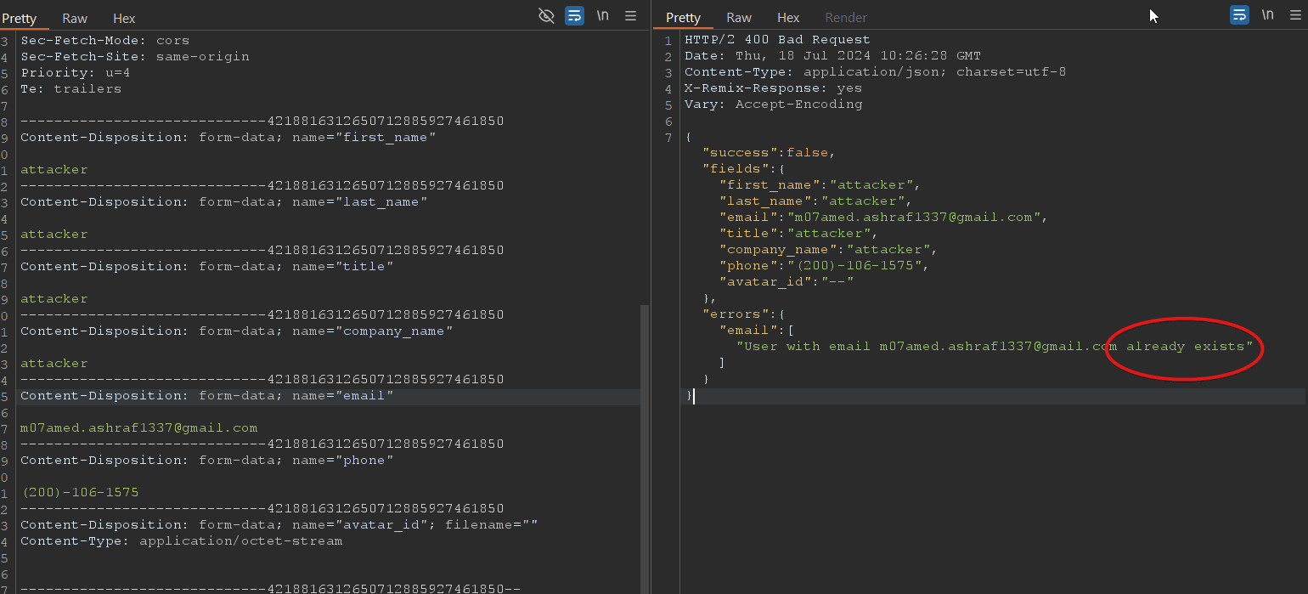The height and width of the screenshot is (594, 1308).
Task: Click the phone value (200)-106-1575 in request
Action: coord(80,492)
